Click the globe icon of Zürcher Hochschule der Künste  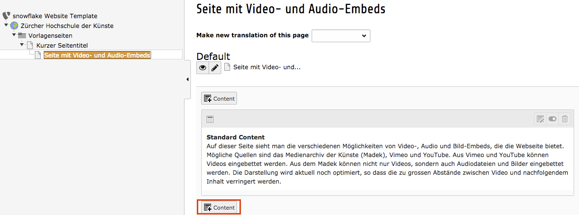coord(14,26)
